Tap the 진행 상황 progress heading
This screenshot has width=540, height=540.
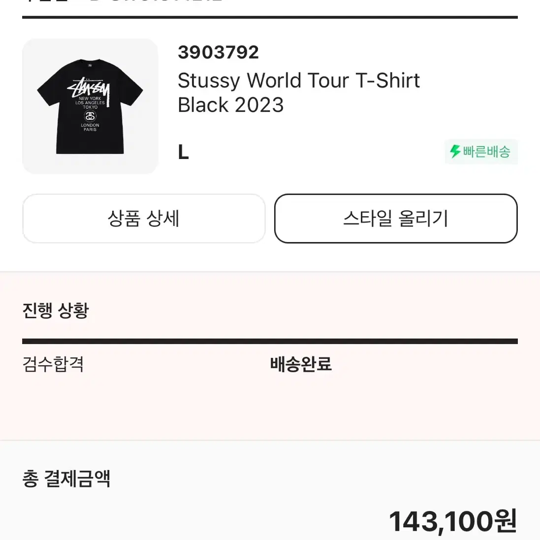click(56, 310)
